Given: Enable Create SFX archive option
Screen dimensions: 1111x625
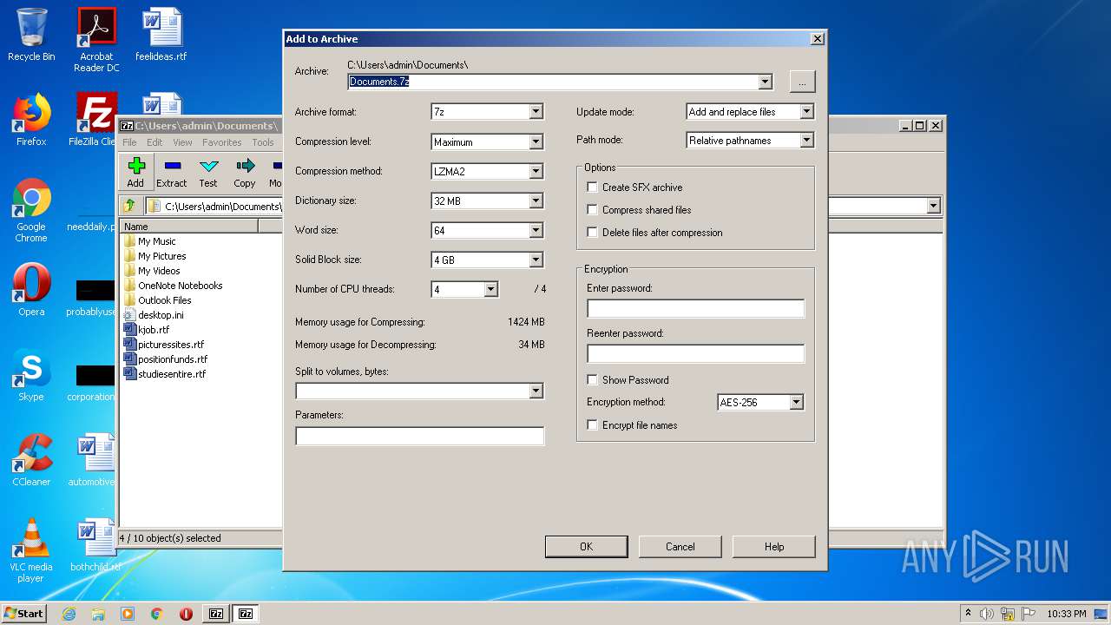Looking at the screenshot, I should [593, 187].
